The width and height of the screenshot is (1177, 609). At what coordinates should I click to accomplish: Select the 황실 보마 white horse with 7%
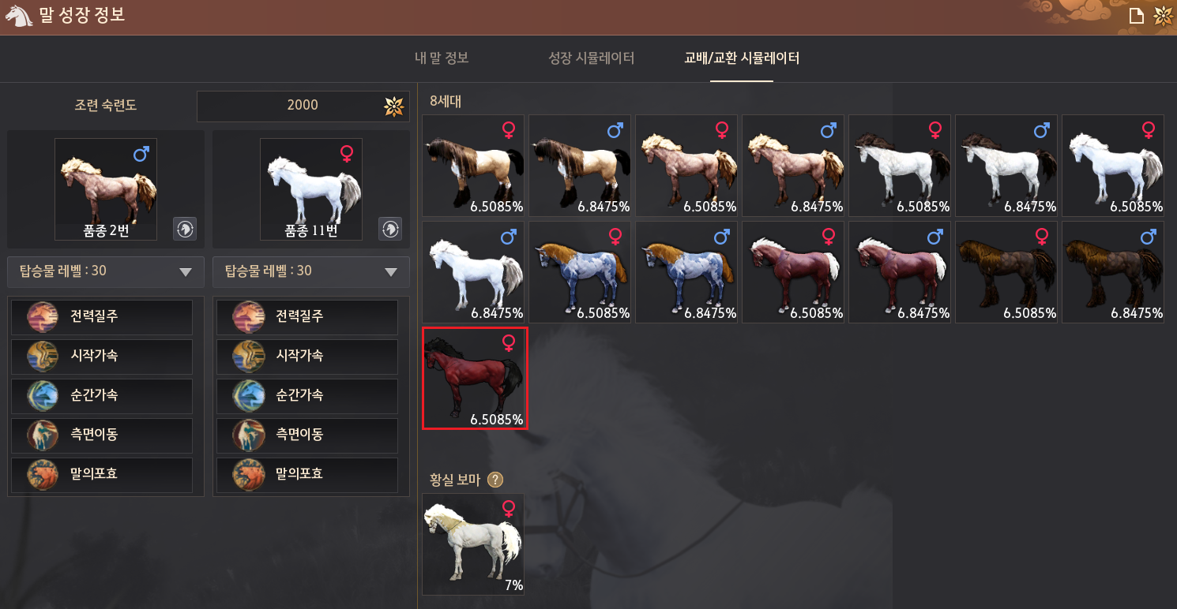coord(473,544)
